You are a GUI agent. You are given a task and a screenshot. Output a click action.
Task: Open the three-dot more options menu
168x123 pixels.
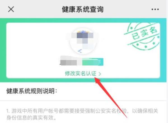(155, 9)
